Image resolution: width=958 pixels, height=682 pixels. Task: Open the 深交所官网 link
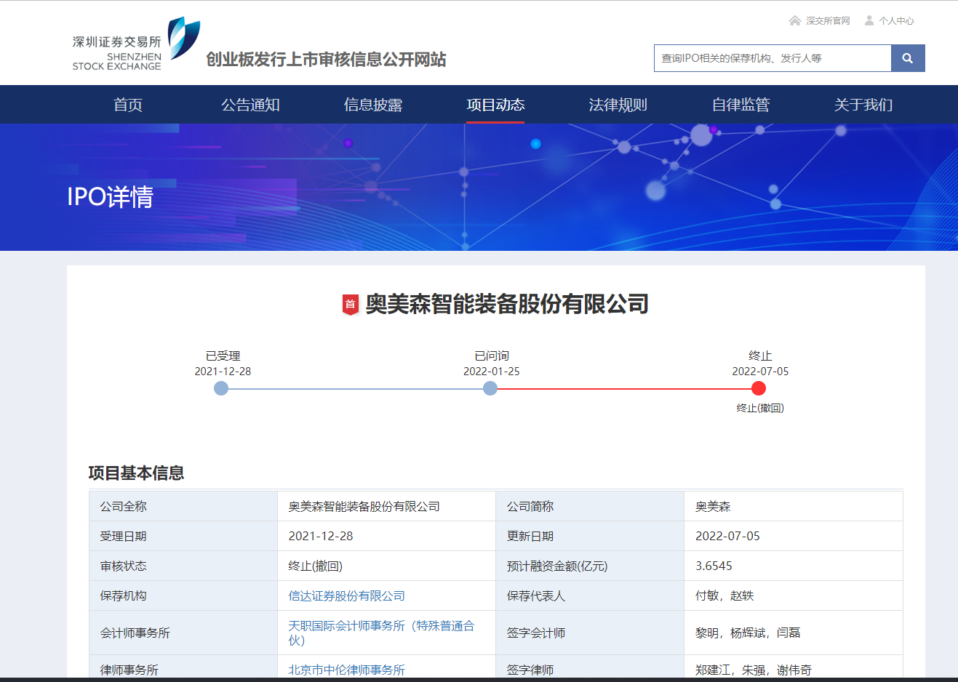(828, 21)
